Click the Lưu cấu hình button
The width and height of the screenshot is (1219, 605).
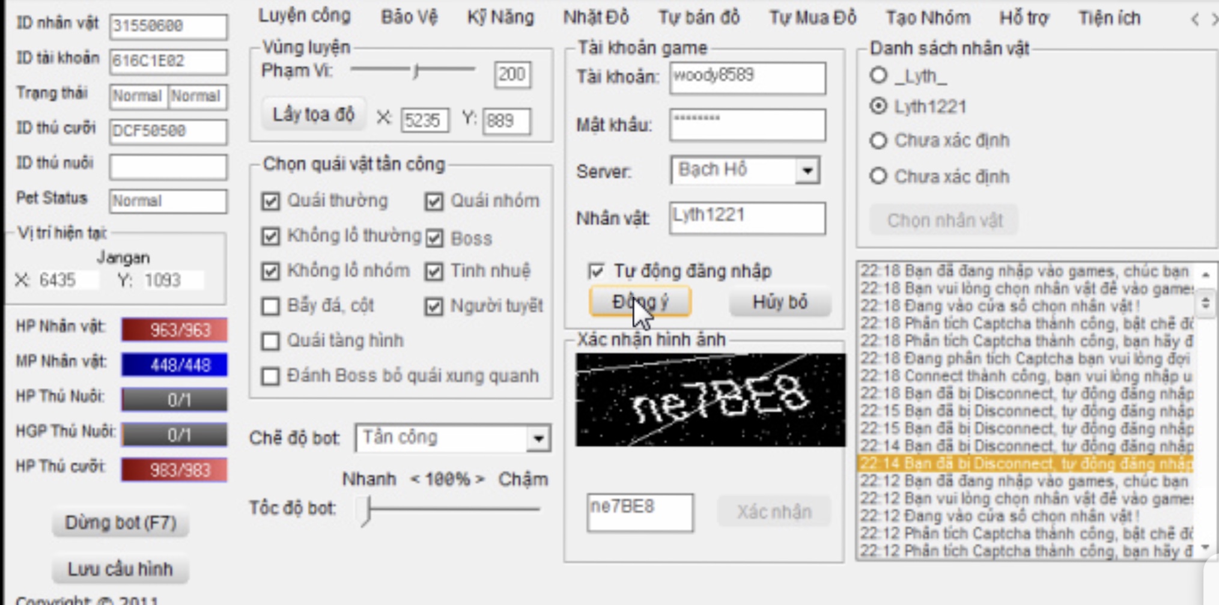120,569
